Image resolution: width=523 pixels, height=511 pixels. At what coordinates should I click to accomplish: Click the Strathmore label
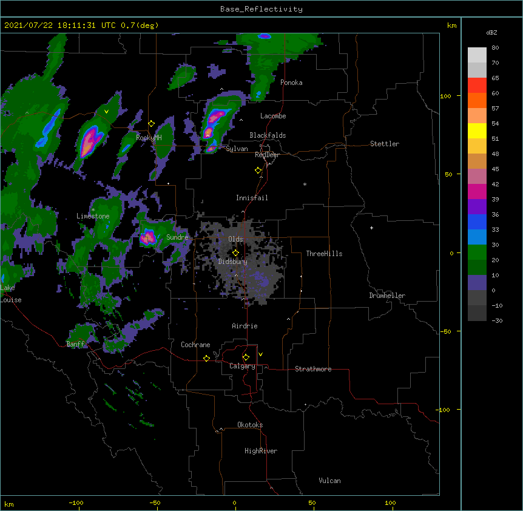(313, 369)
